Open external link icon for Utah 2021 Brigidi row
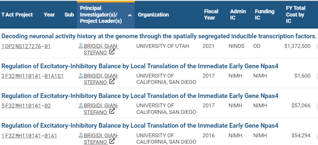Viewport: 318px width, 145px height. click(x=112, y=52)
